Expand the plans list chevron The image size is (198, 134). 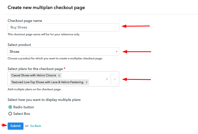click(115, 79)
